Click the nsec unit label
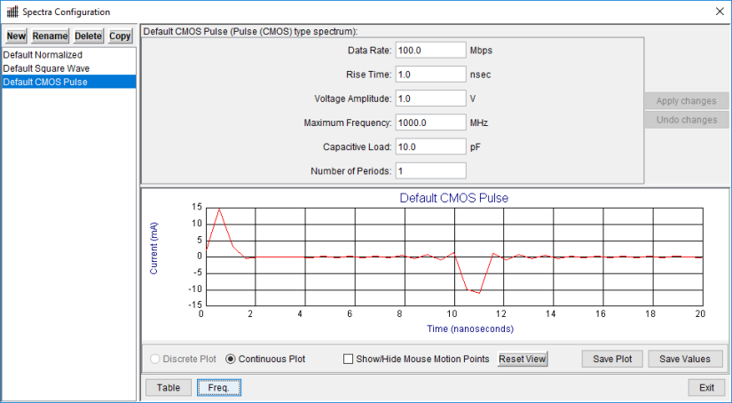The image size is (732, 403). (480, 75)
